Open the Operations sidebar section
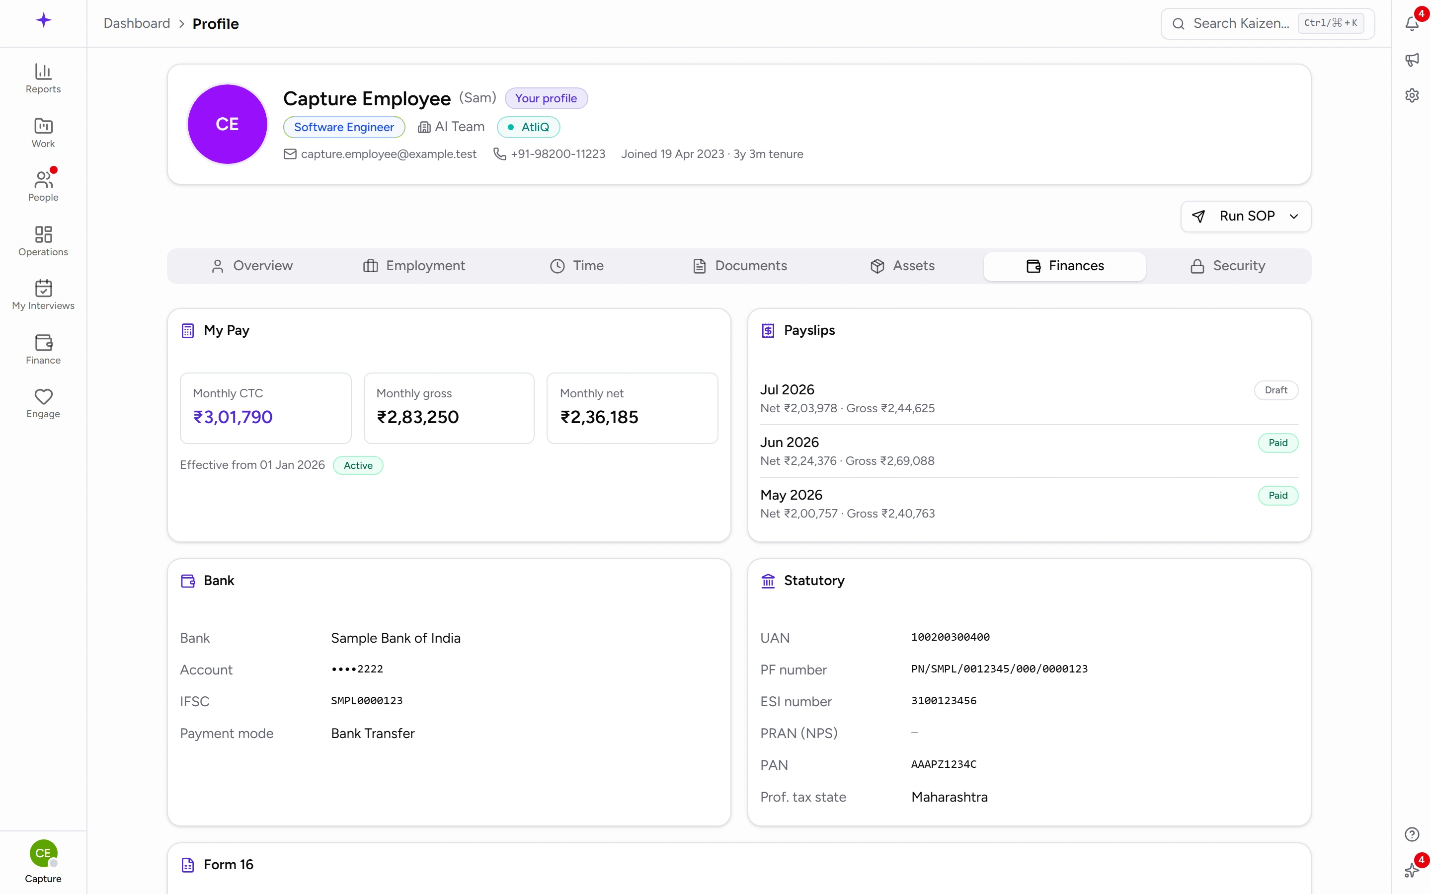The image size is (1431, 894). click(x=43, y=241)
